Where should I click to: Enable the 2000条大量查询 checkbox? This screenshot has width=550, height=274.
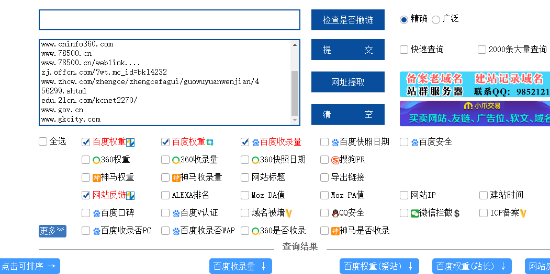482,50
